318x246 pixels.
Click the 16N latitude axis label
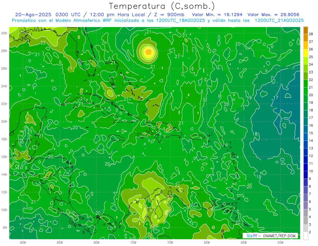pyautogui.click(x=5, y=157)
